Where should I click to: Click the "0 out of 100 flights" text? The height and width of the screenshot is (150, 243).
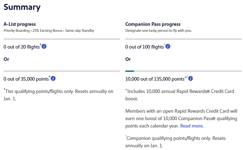(x=144, y=47)
